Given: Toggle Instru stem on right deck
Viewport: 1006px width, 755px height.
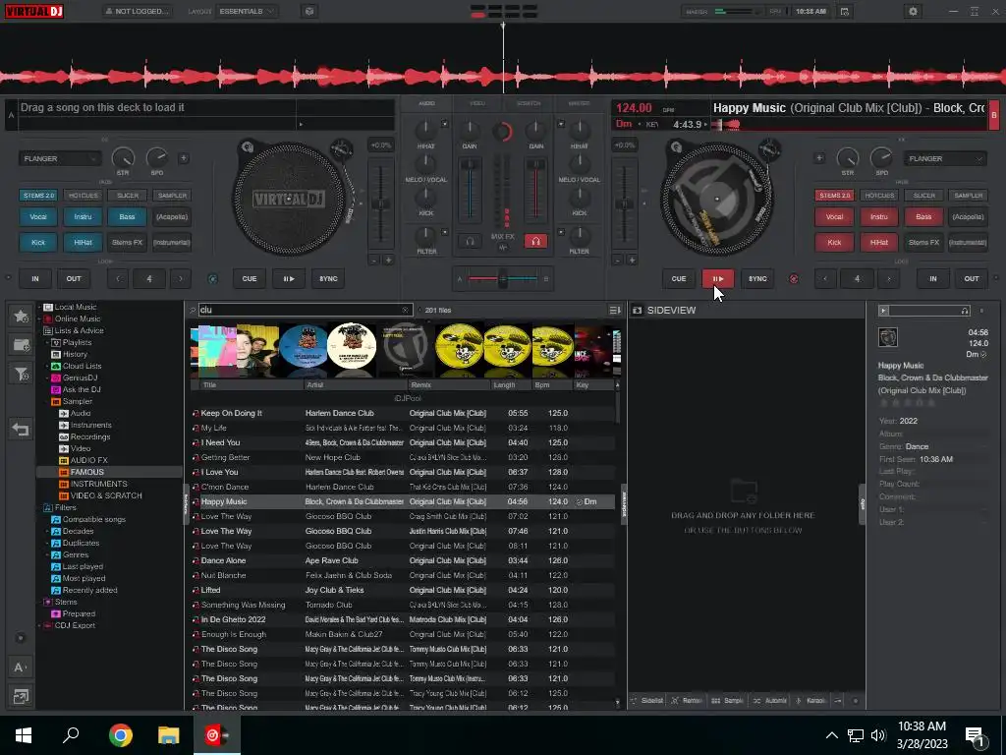Looking at the screenshot, I should 879,217.
